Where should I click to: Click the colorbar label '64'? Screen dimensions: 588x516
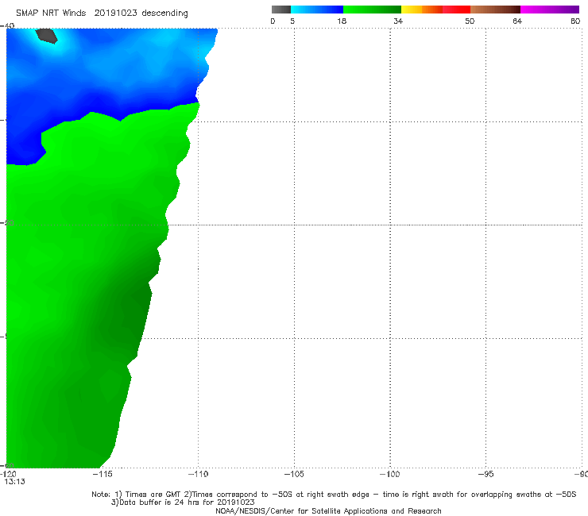point(517,21)
